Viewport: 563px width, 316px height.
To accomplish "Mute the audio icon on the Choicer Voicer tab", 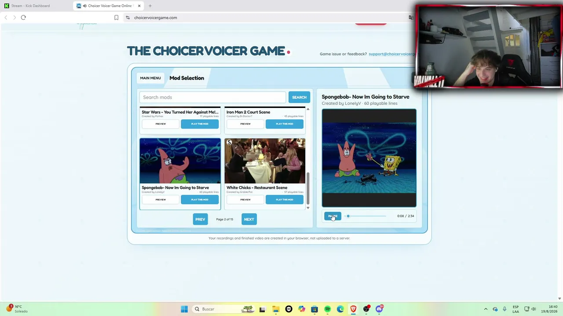I will tap(84, 6).
